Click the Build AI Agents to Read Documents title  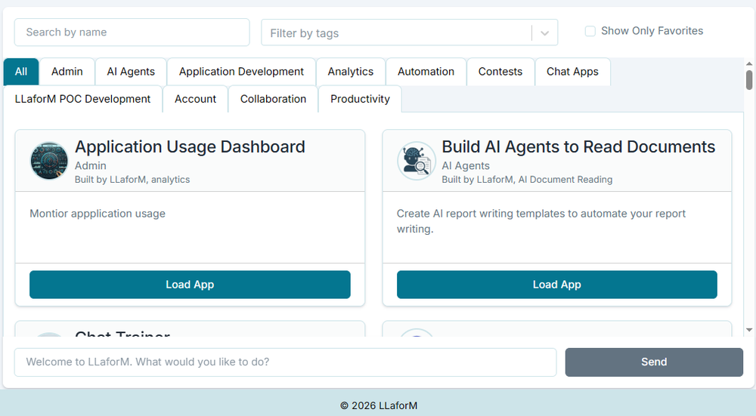pyautogui.click(x=578, y=147)
